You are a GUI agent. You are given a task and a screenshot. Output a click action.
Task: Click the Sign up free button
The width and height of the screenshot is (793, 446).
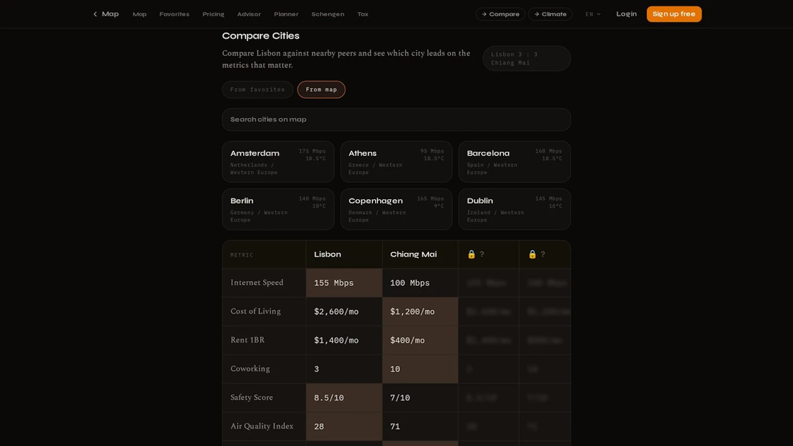coord(674,14)
